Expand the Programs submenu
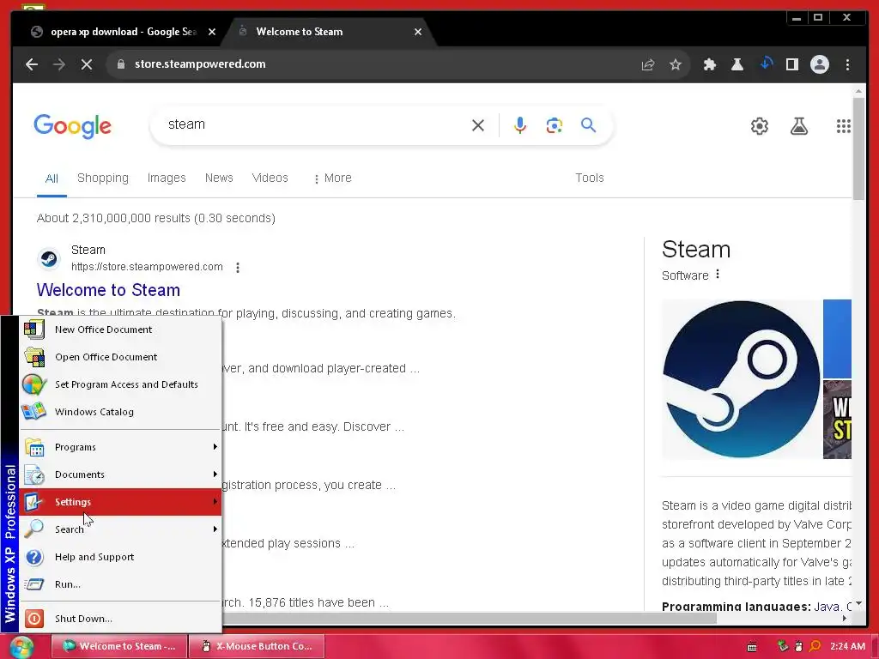The width and height of the screenshot is (879, 659). click(x=121, y=447)
